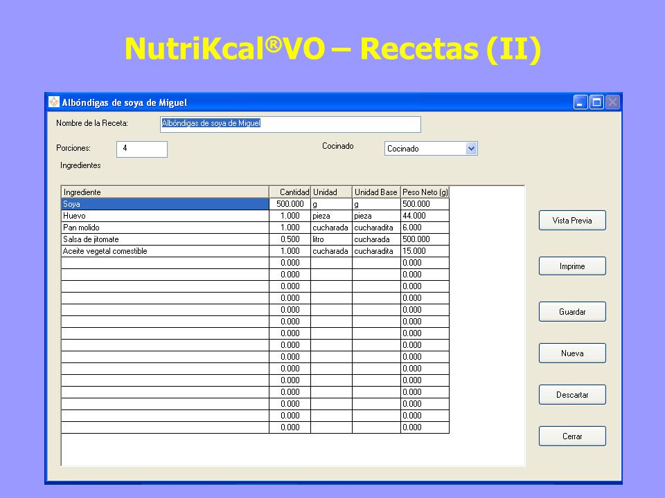
Task: Click Huevo's 1.000 quantity cell
Action: click(290, 216)
